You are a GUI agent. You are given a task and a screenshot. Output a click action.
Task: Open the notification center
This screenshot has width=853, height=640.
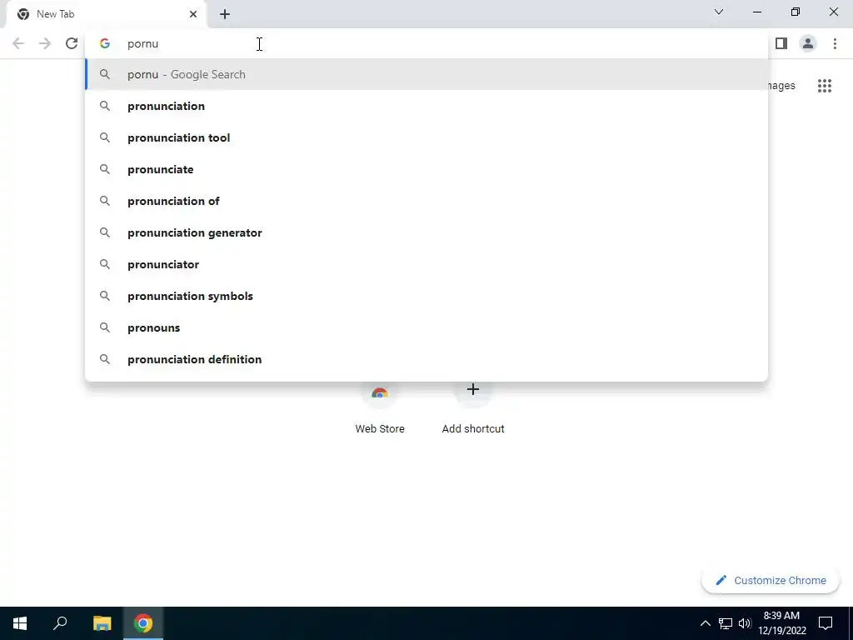[826, 623]
